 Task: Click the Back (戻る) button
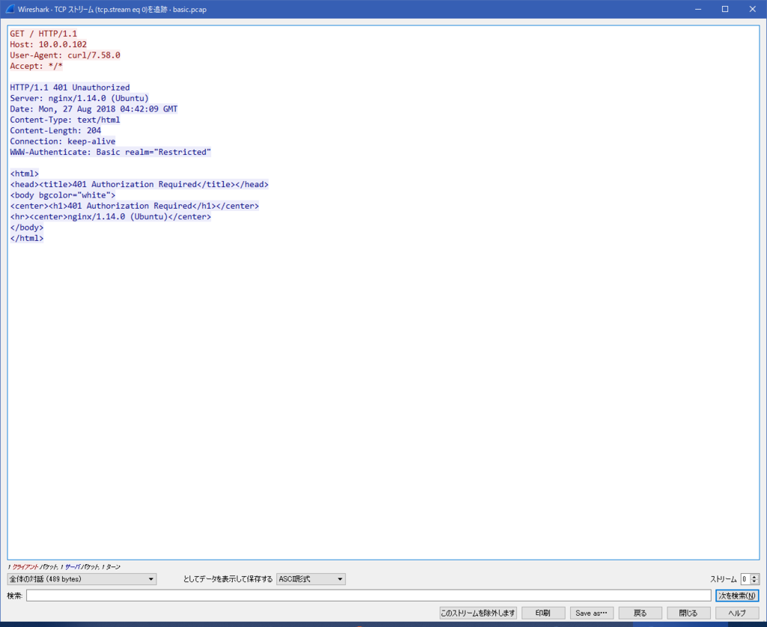640,613
